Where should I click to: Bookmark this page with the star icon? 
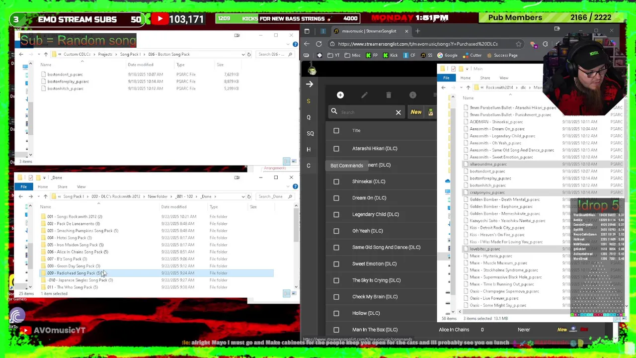point(518,44)
